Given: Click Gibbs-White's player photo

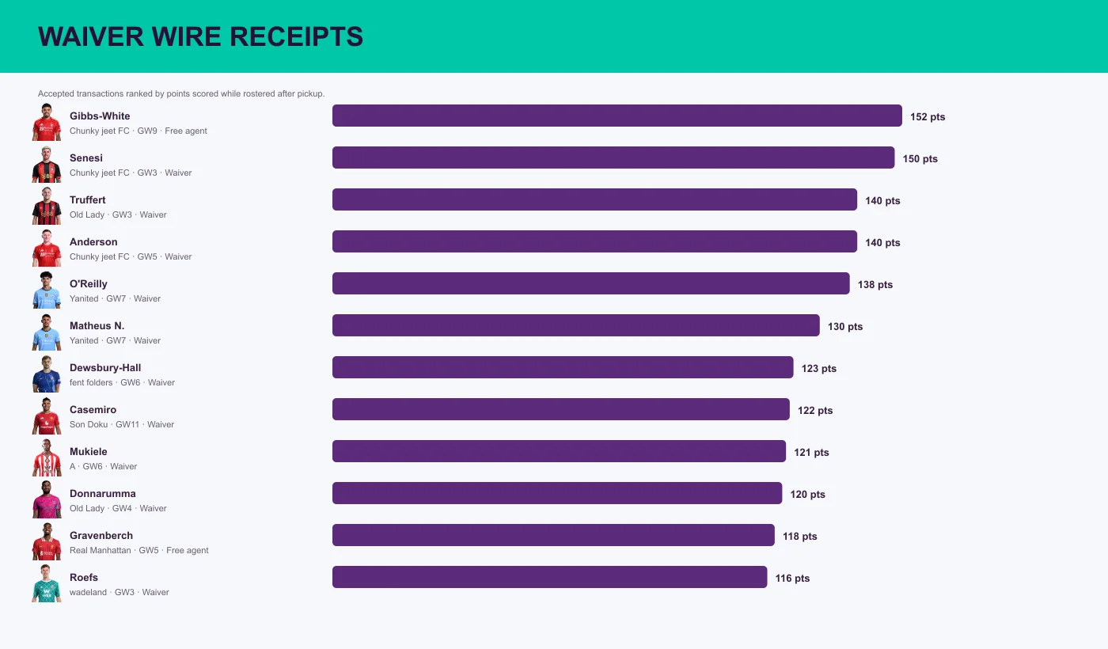Looking at the screenshot, I should tap(47, 122).
